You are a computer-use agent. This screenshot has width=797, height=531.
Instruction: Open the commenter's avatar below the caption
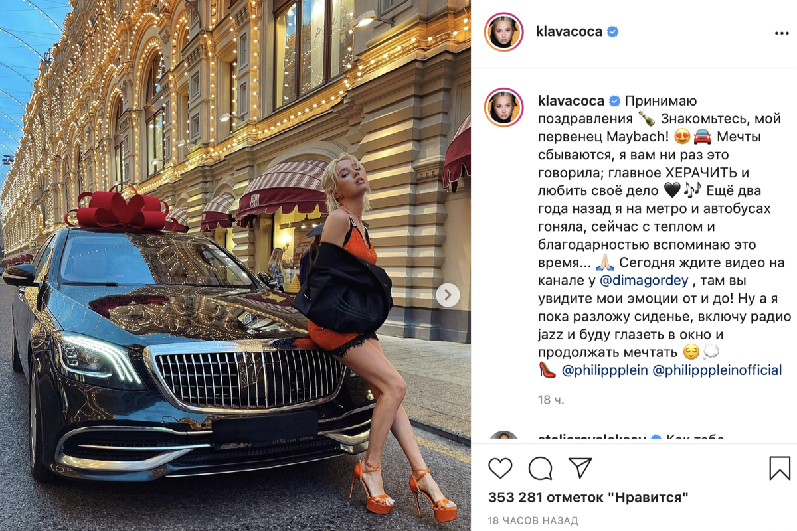pos(503,438)
